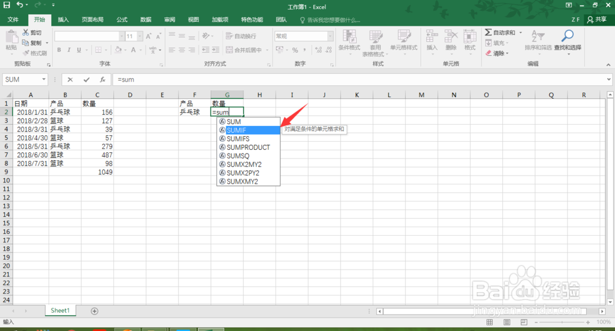Image resolution: width=615 pixels, height=331 pixels.
Task: Click the Enter checkmark in formula bar
Action: coord(86,79)
